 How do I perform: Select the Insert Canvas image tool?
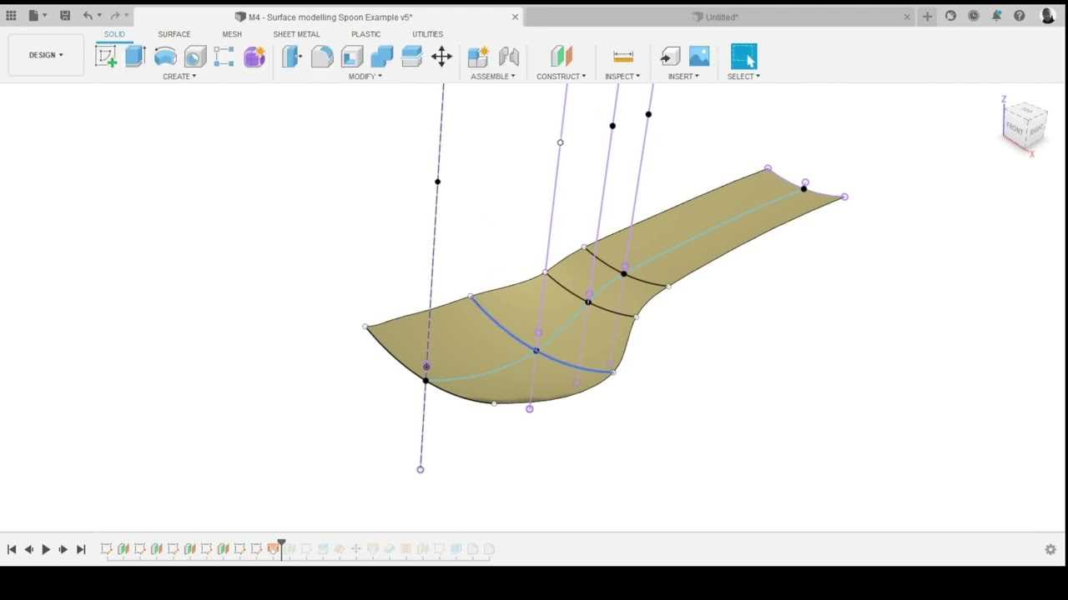point(699,57)
